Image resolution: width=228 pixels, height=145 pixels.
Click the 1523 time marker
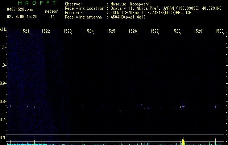(x=68, y=31)
